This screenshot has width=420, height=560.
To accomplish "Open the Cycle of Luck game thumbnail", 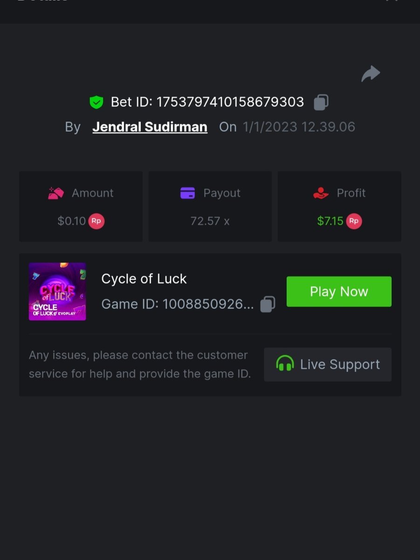I will 57,292.
